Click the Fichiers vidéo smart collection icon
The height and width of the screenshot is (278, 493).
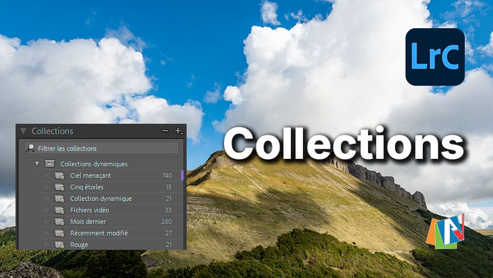point(59,210)
